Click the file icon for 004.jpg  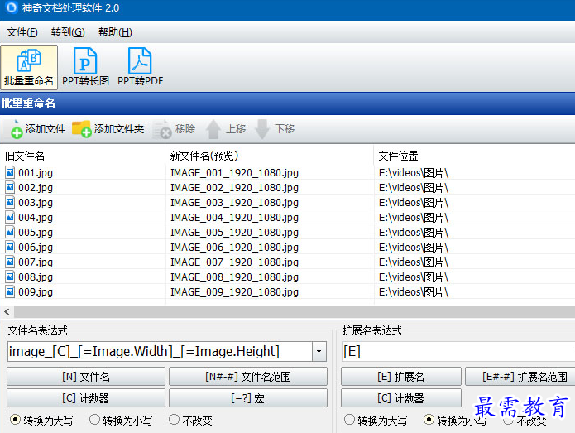(x=10, y=217)
